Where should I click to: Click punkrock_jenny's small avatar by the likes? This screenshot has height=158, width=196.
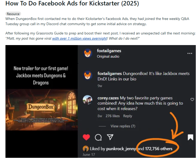85,149
